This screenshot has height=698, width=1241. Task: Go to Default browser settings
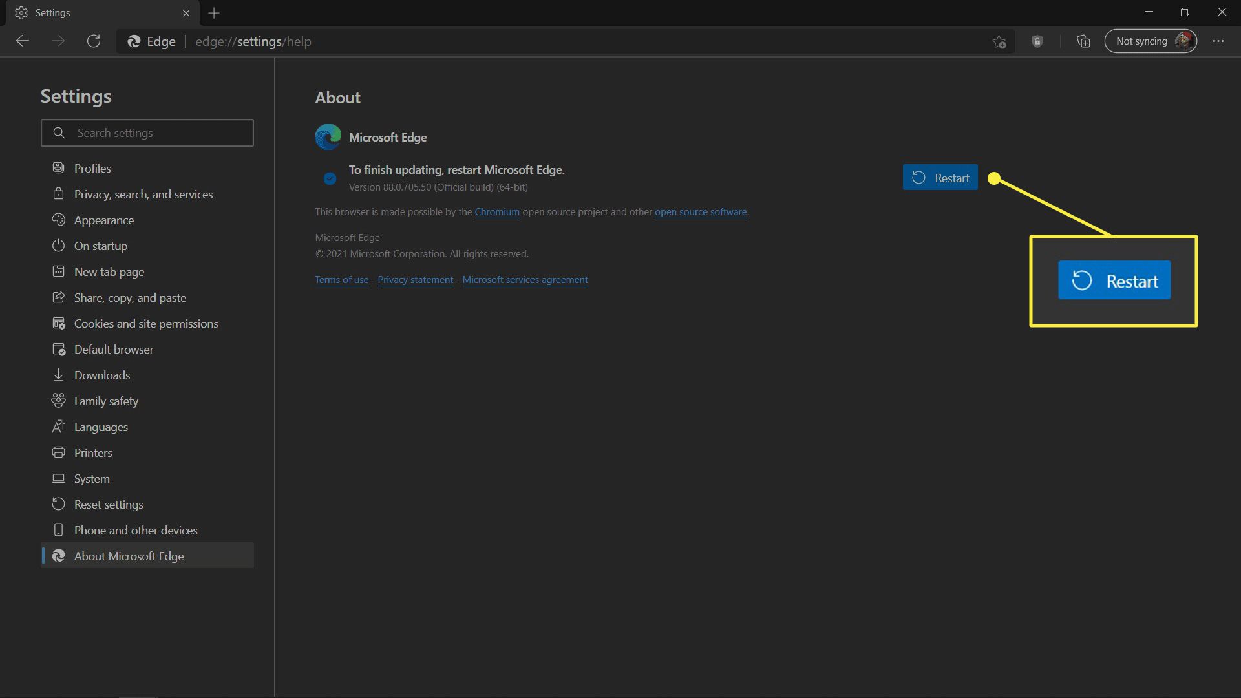pyautogui.click(x=147, y=349)
